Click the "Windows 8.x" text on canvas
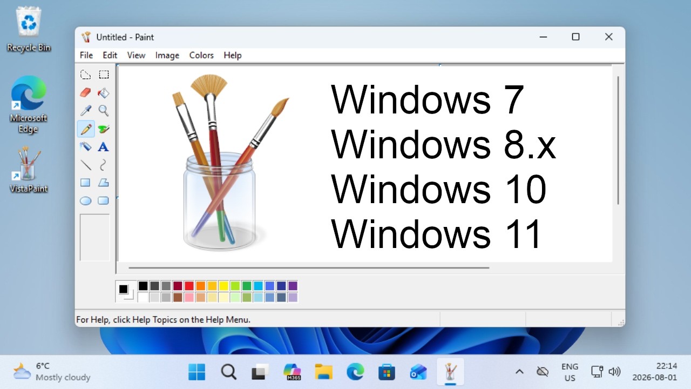The width and height of the screenshot is (691, 389). point(443,145)
